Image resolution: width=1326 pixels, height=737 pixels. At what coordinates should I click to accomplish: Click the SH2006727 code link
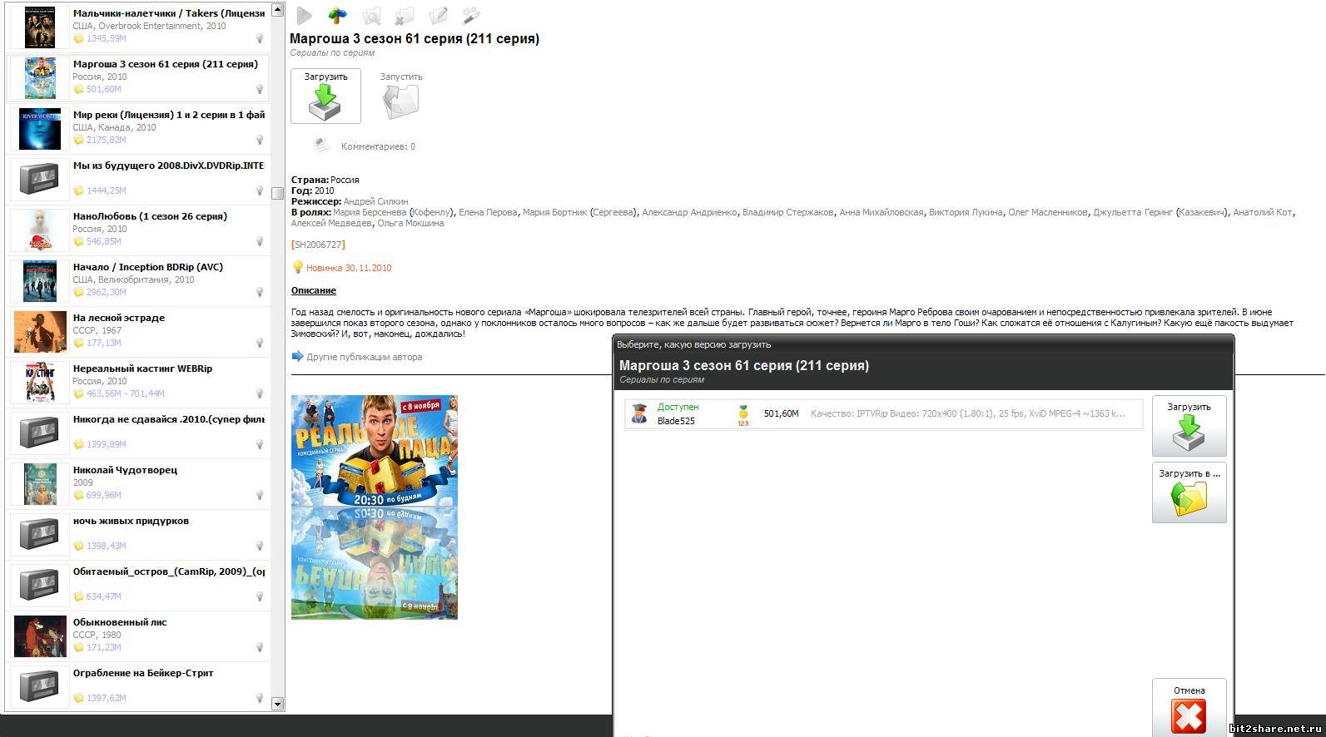(318, 245)
